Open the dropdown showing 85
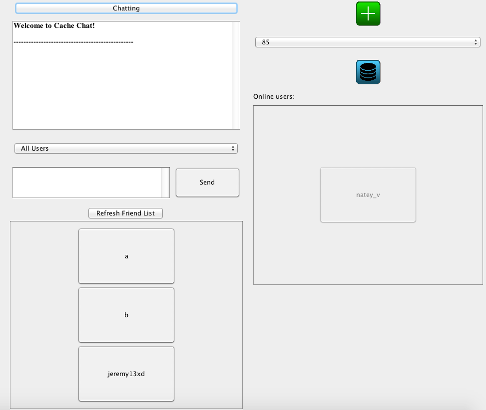 coord(368,42)
